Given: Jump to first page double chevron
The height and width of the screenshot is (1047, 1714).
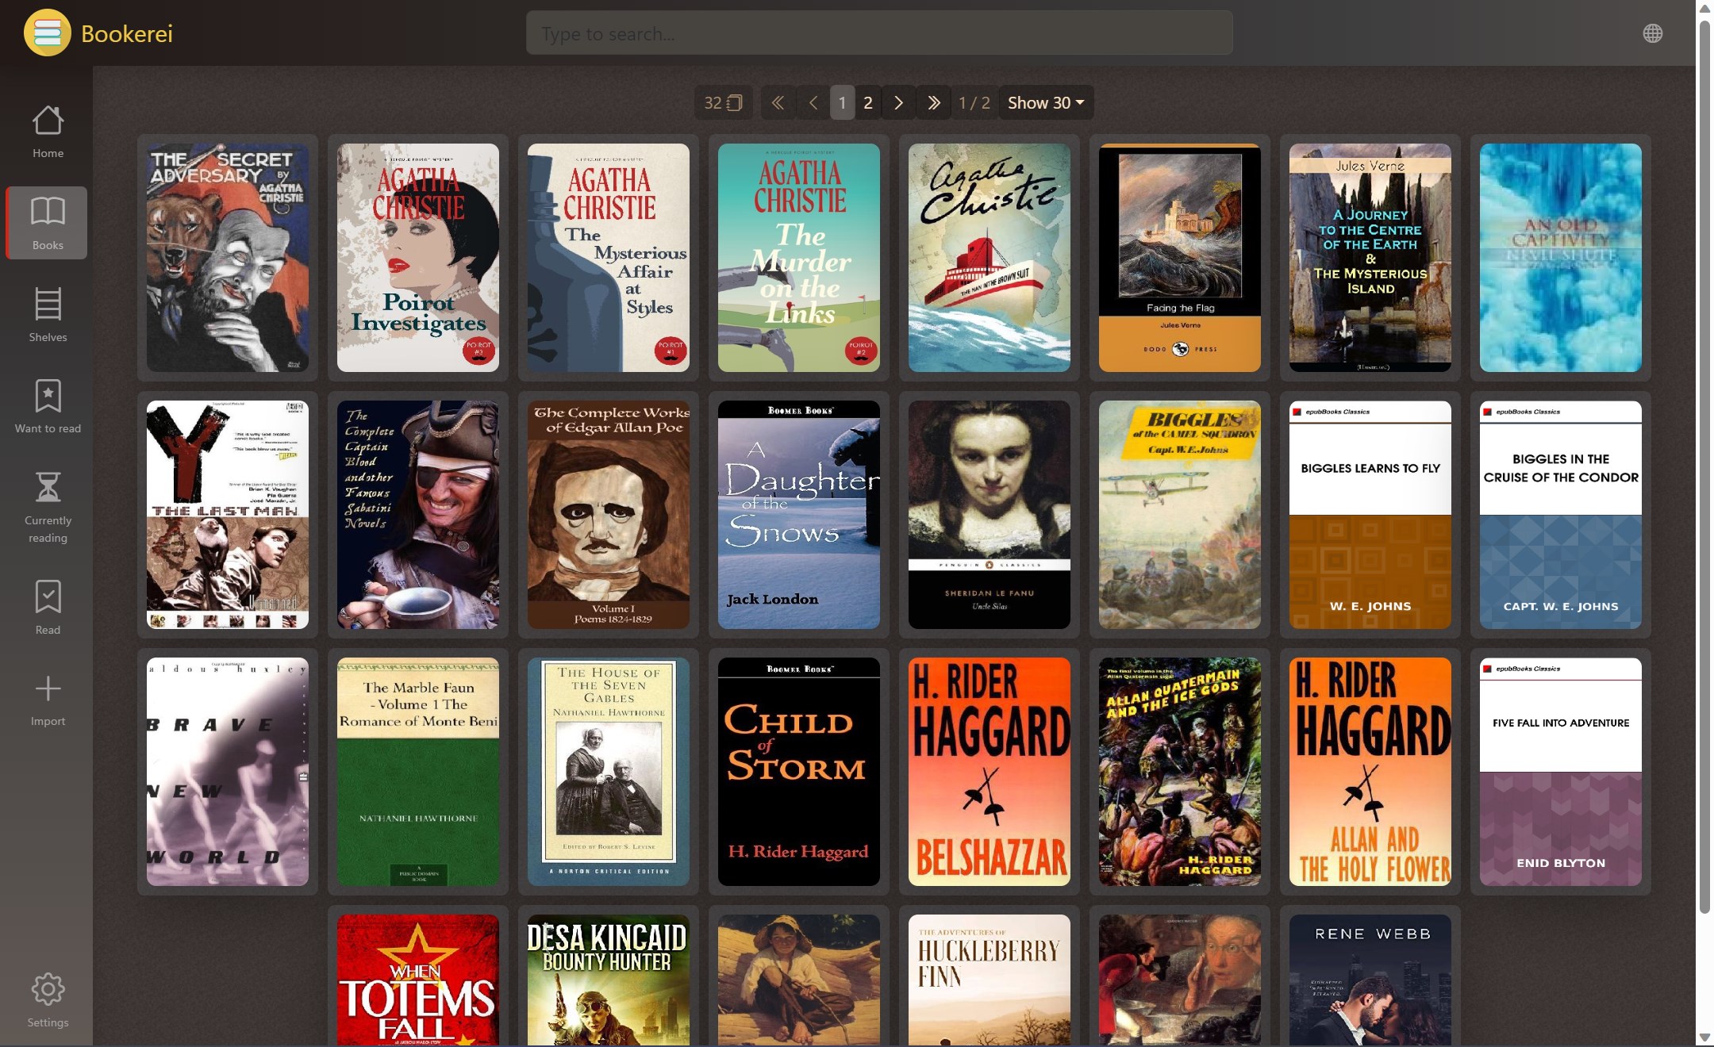Looking at the screenshot, I should (778, 103).
